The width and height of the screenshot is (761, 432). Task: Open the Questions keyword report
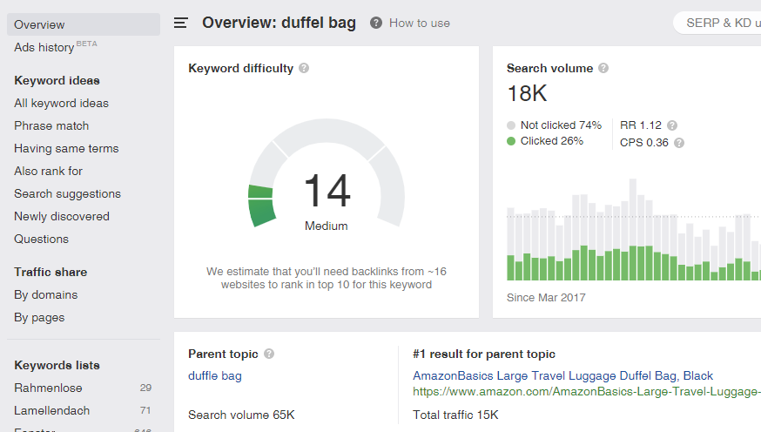click(x=41, y=239)
